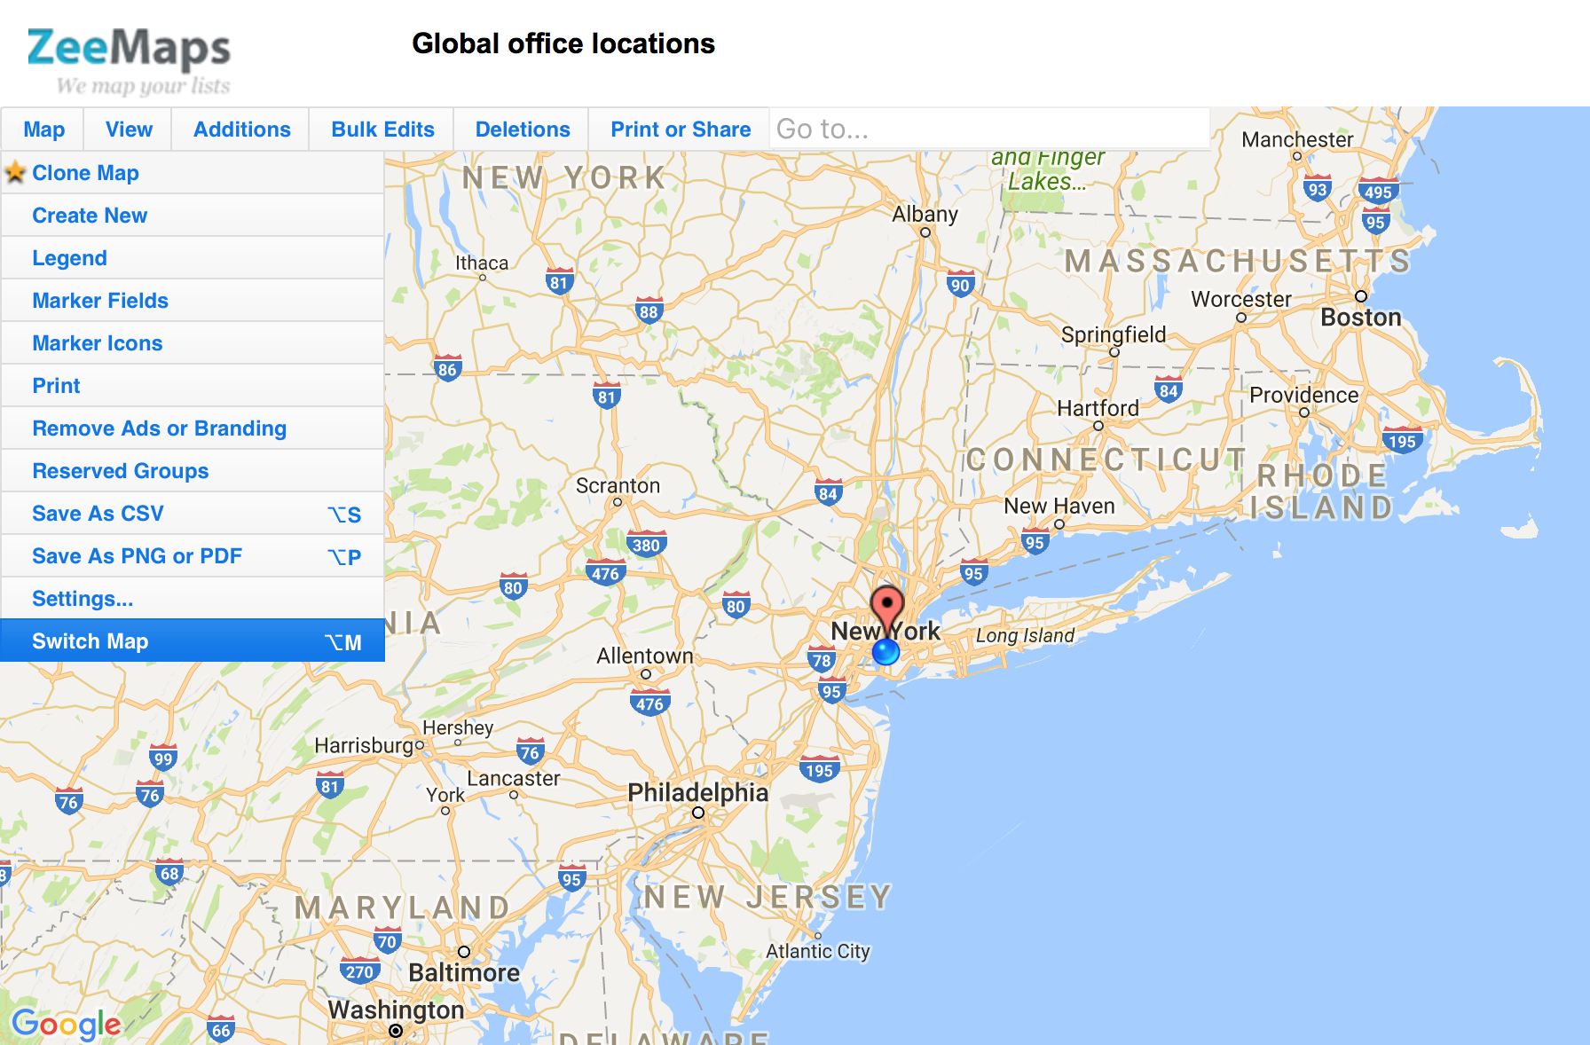The width and height of the screenshot is (1590, 1045).
Task: Open the View dropdown menu
Action: click(x=129, y=130)
